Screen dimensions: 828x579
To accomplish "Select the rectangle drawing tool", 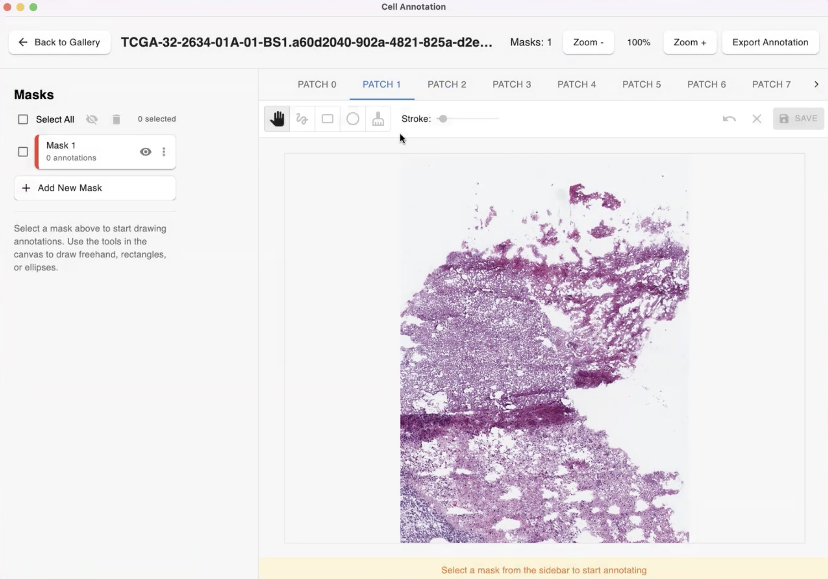I will pos(327,119).
